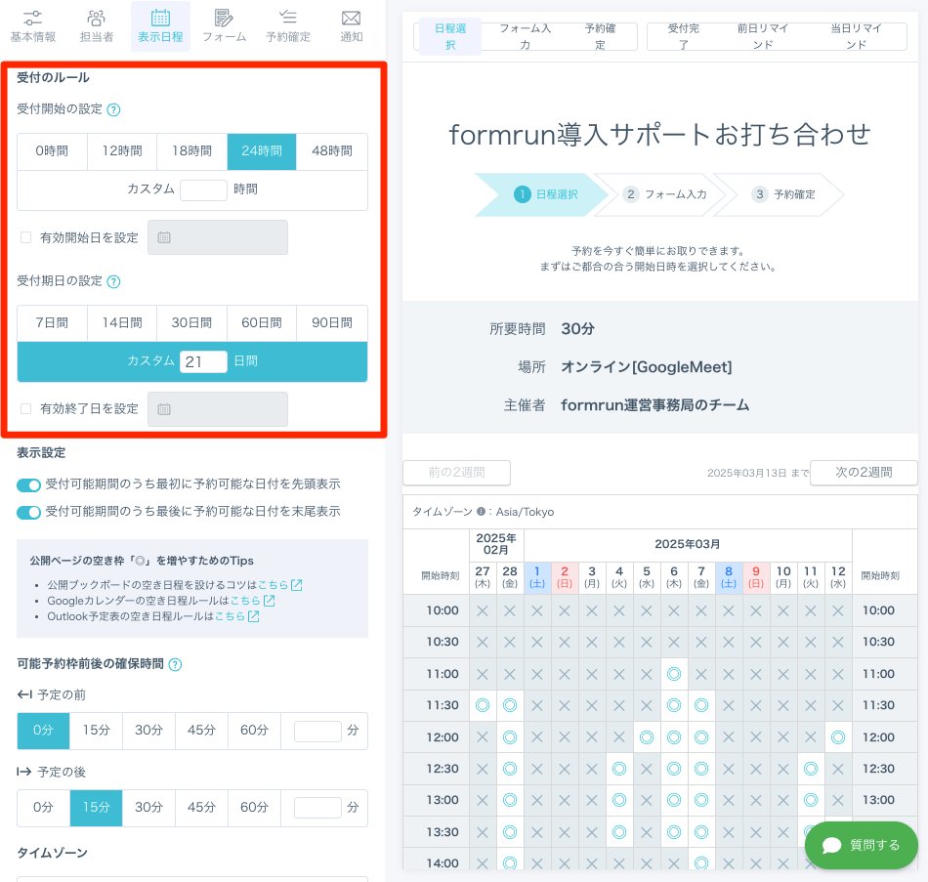Switch to the 表示日程 tab
This screenshot has width=928, height=882.
160,26
